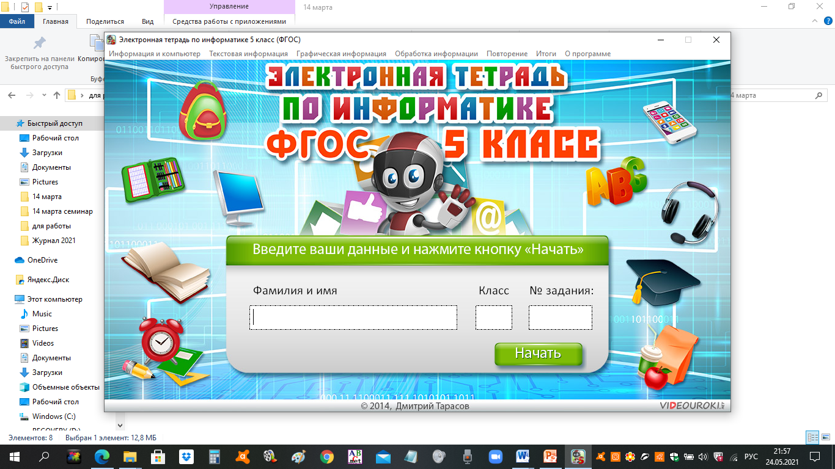Open Dropbox from the taskbar
This screenshot has width=835, height=469.
pyautogui.click(x=186, y=456)
